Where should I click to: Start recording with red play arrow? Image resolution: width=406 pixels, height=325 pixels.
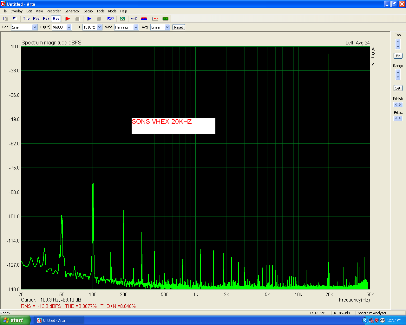click(x=68, y=19)
